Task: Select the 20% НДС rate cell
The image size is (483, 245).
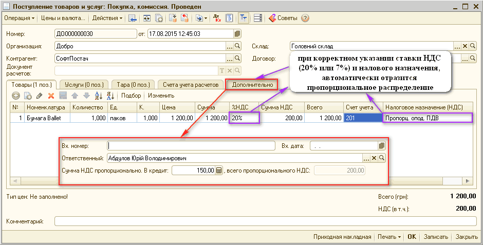Action: click(244, 118)
